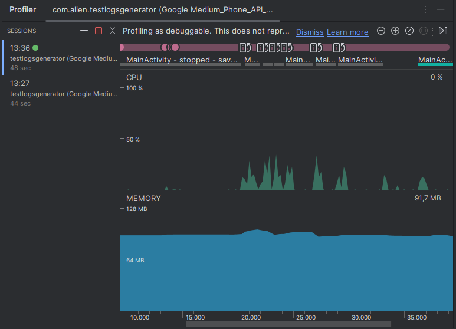
Task: Zoom in the profiler timeline
Action: pos(395,31)
